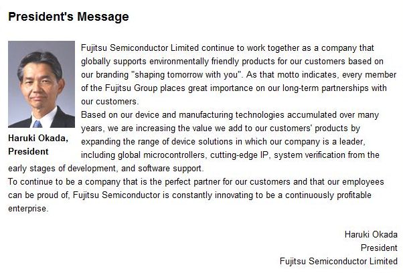
Task: Click the bold 'President' caption below the photo
Action: tap(28, 152)
